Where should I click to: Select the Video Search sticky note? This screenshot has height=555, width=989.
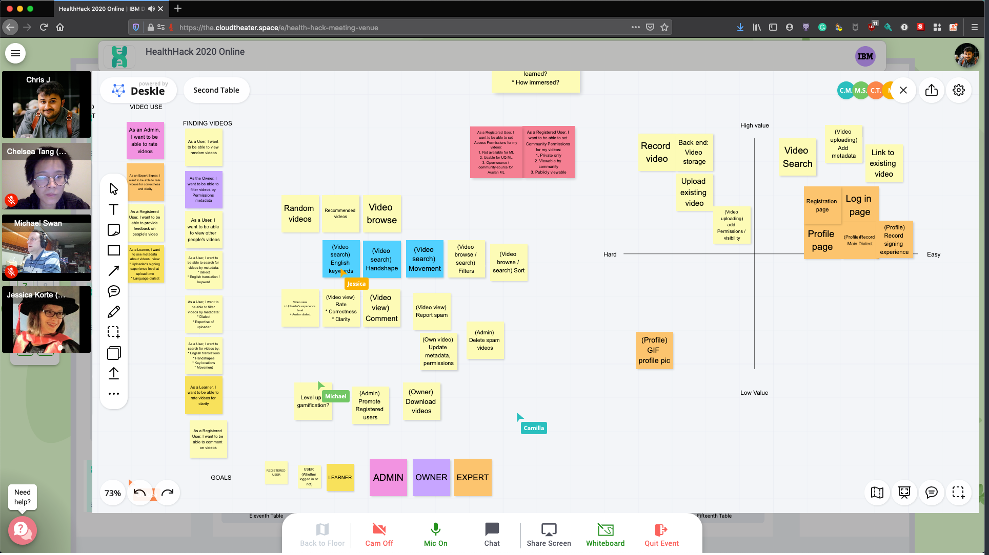(x=797, y=157)
